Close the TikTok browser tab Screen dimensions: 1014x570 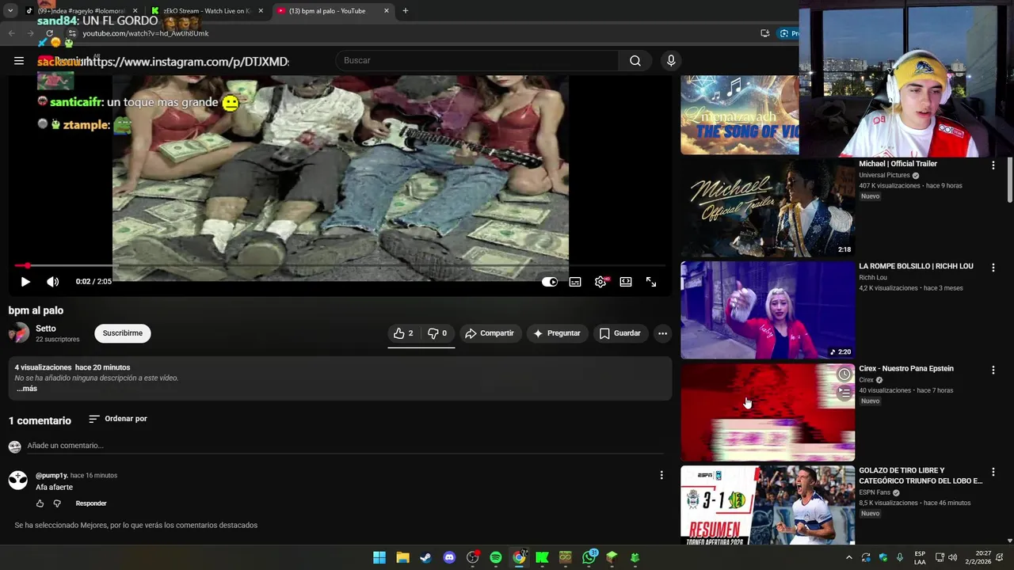[135, 11]
